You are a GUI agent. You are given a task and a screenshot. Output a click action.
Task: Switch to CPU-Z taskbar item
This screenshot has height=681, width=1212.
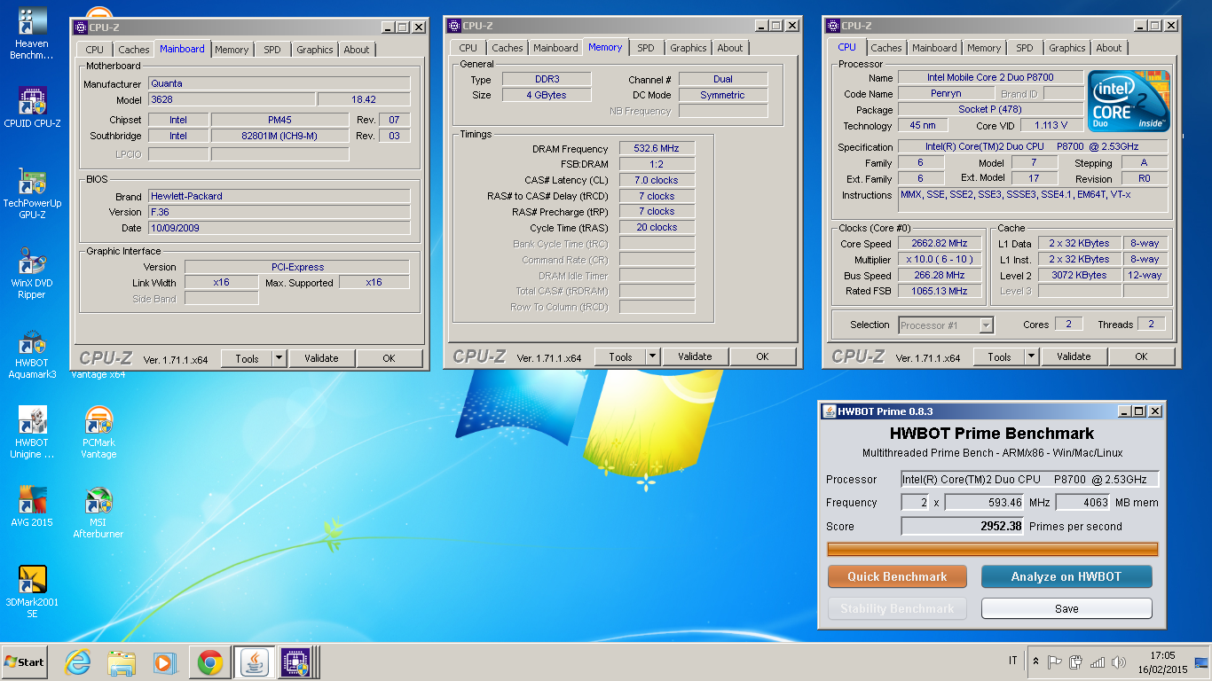pyautogui.click(x=299, y=662)
